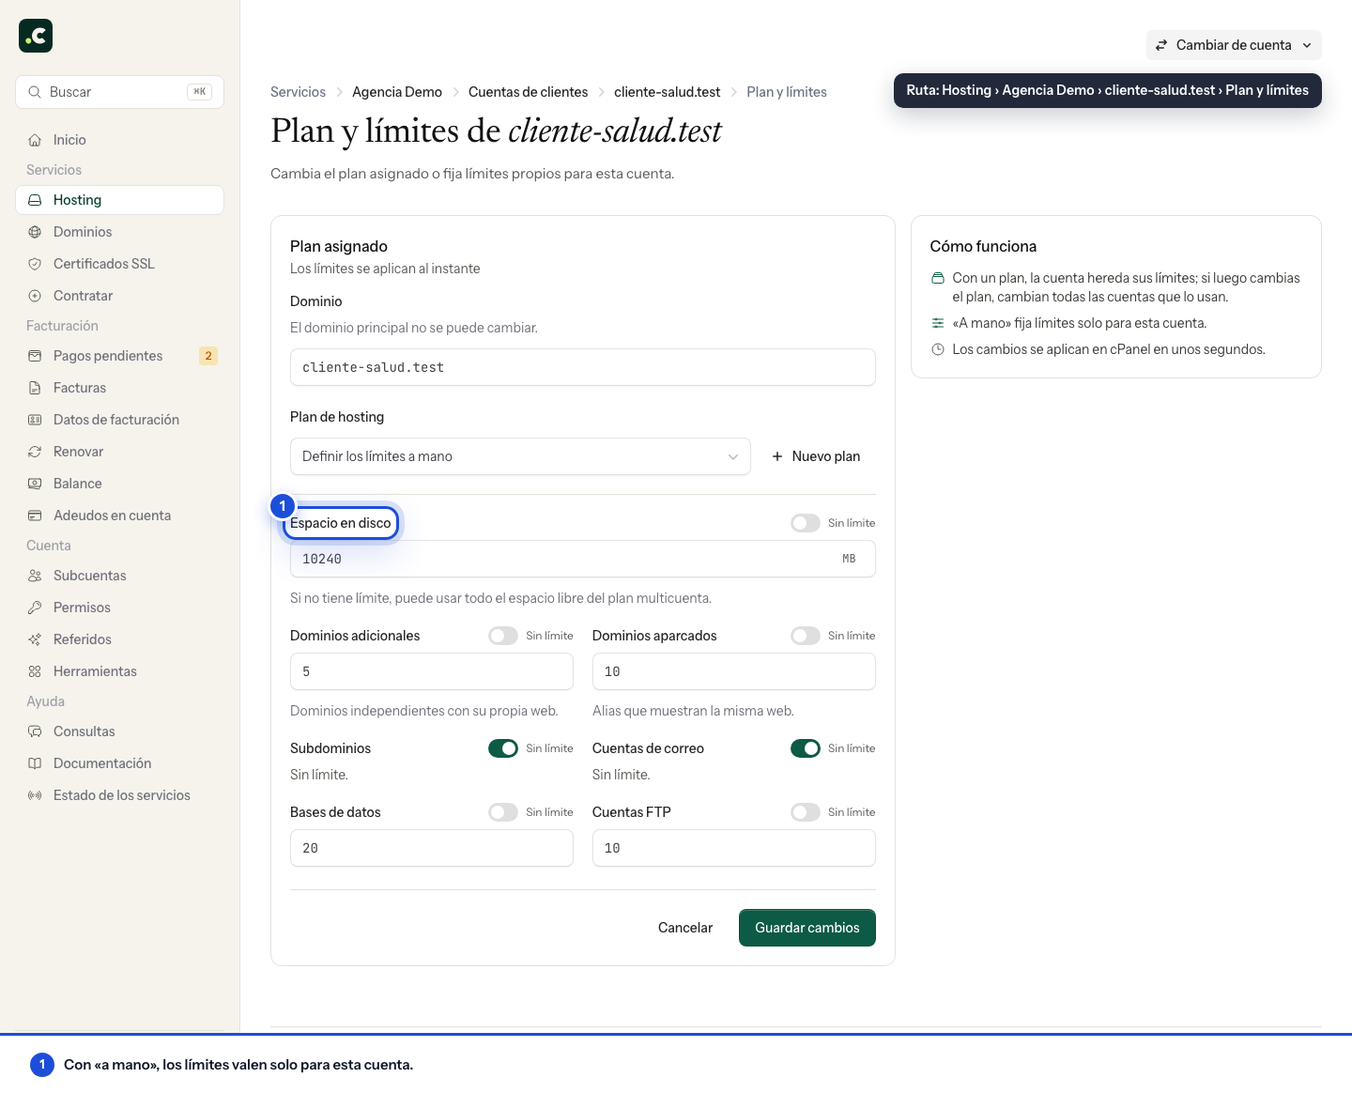Click the Agencia Demo breadcrumb
The height and width of the screenshot is (1093, 1352).
click(397, 92)
